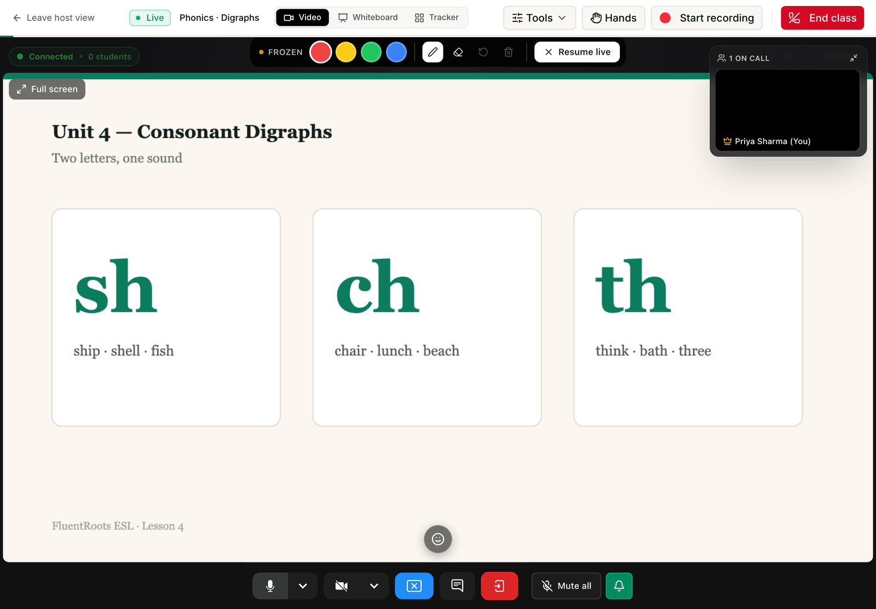Click the 'th' digraph card
The height and width of the screenshot is (609, 876).
pos(688,317)
